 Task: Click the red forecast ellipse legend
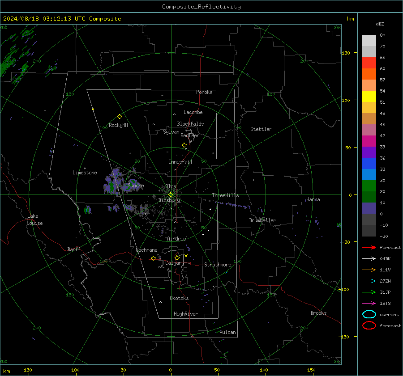tap(369, 325)
